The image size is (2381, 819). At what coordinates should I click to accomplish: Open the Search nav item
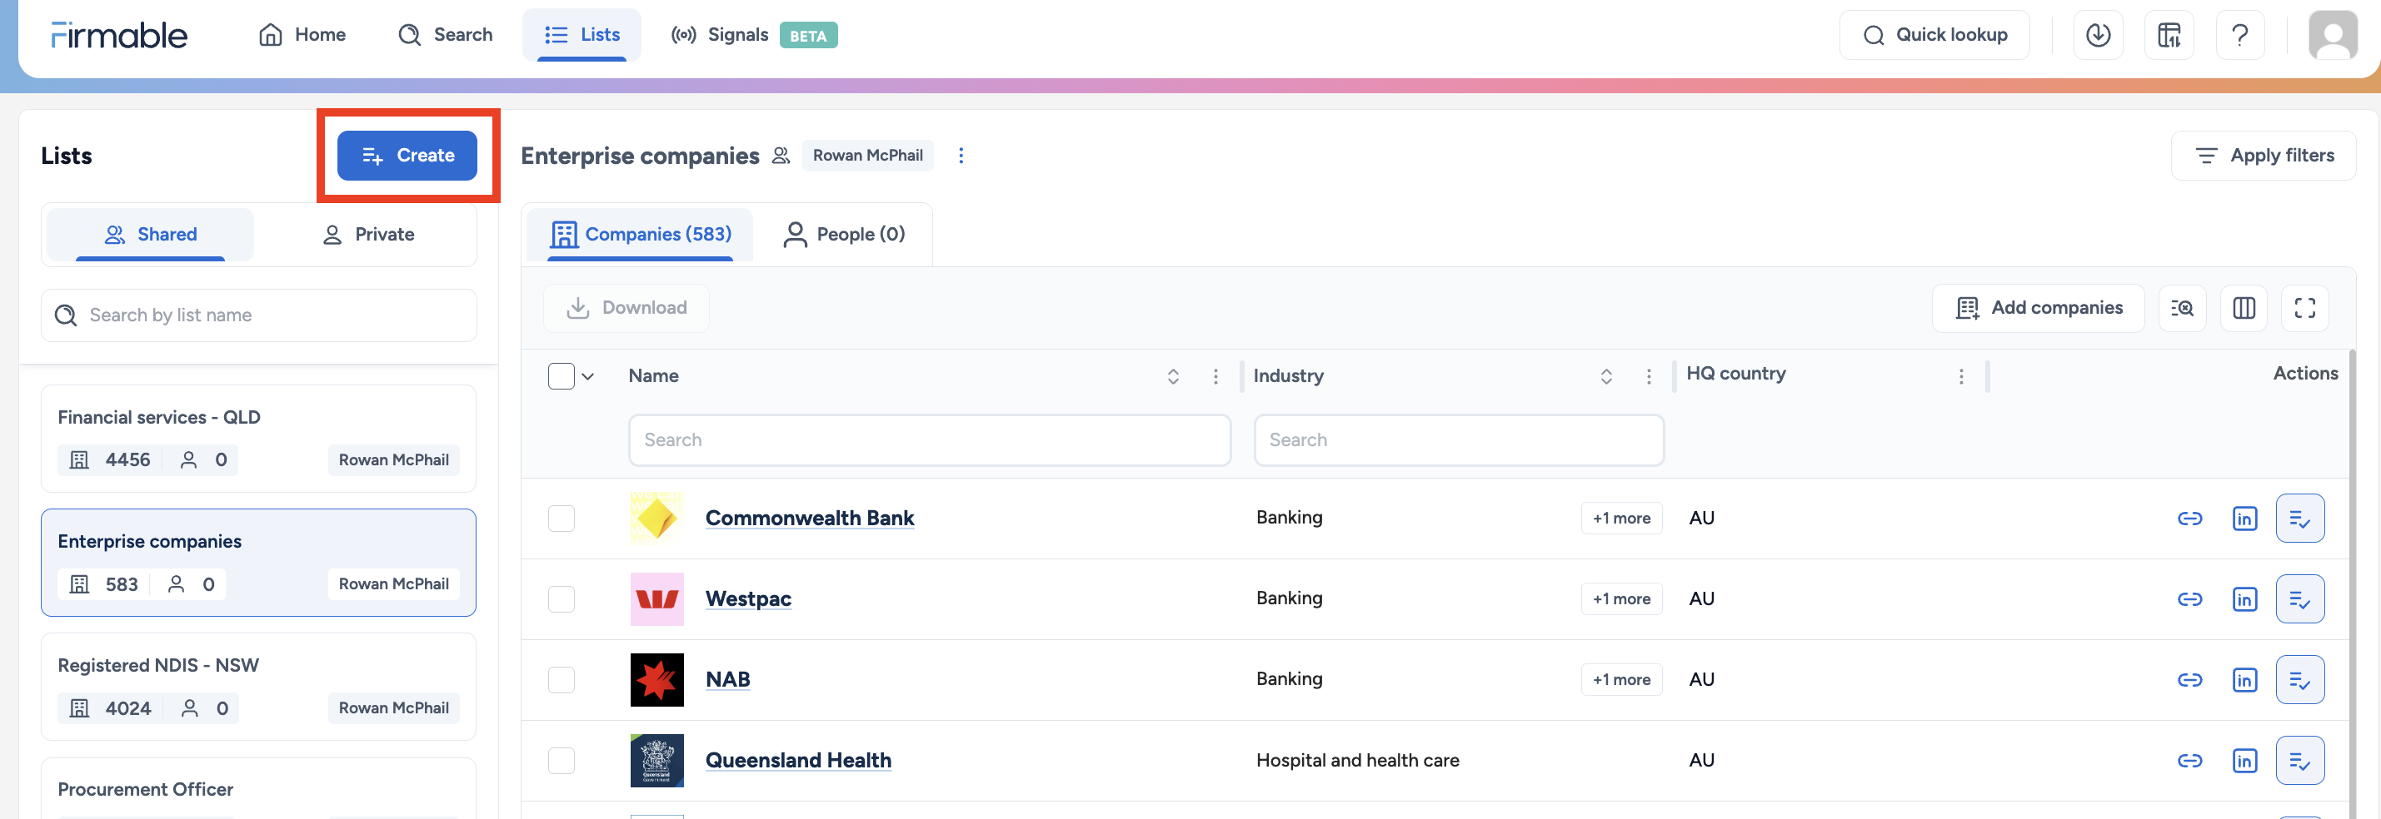tap(445, 35)
